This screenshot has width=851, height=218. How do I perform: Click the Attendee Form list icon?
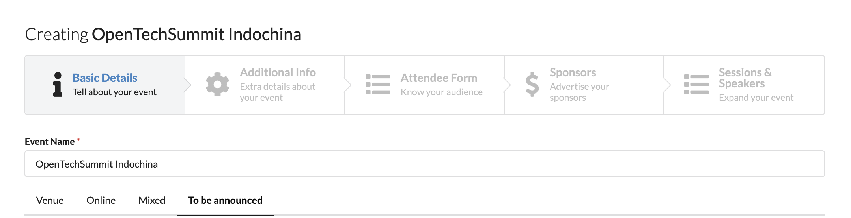pyautogui.click(x=378, y=85)
